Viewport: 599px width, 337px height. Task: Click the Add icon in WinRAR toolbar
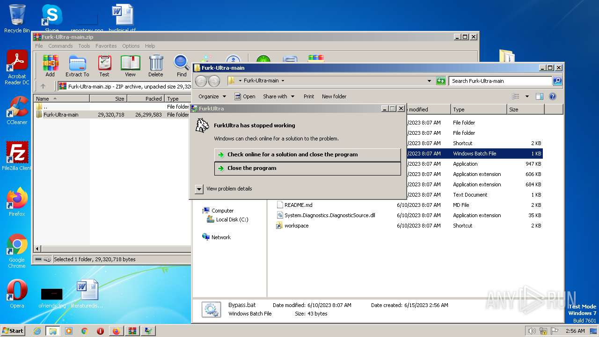pos(50,66)
